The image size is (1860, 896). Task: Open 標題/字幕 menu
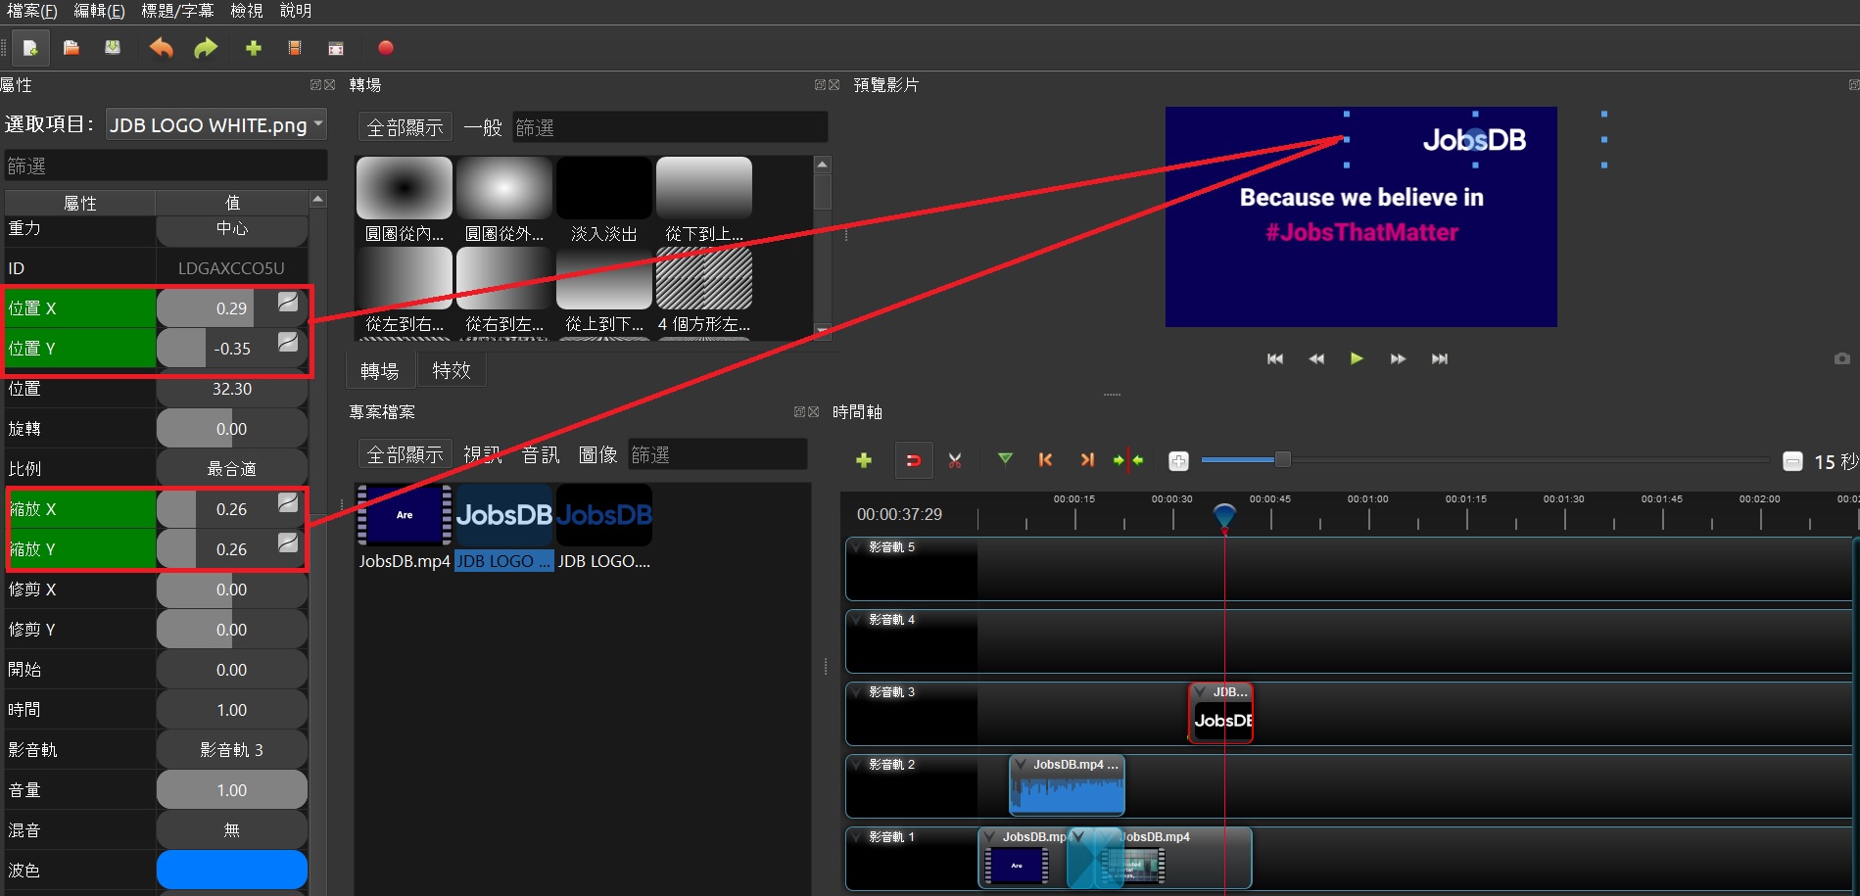(177, 11)
